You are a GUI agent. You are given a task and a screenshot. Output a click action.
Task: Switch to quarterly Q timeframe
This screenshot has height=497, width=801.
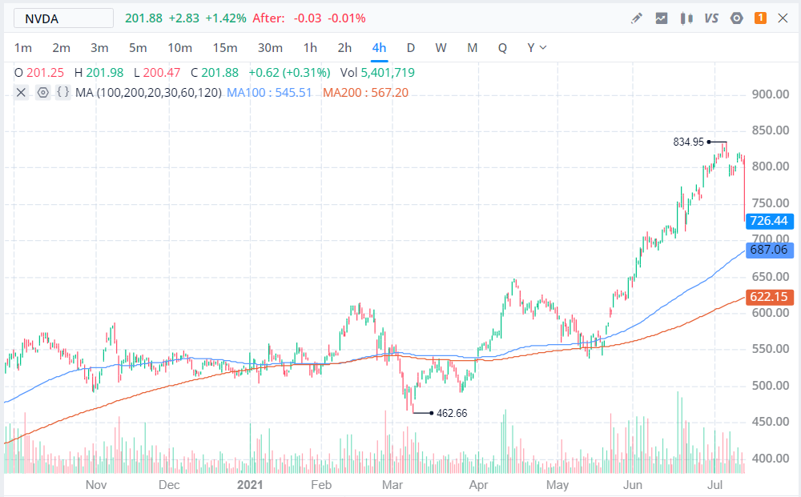tap(503, 48)
